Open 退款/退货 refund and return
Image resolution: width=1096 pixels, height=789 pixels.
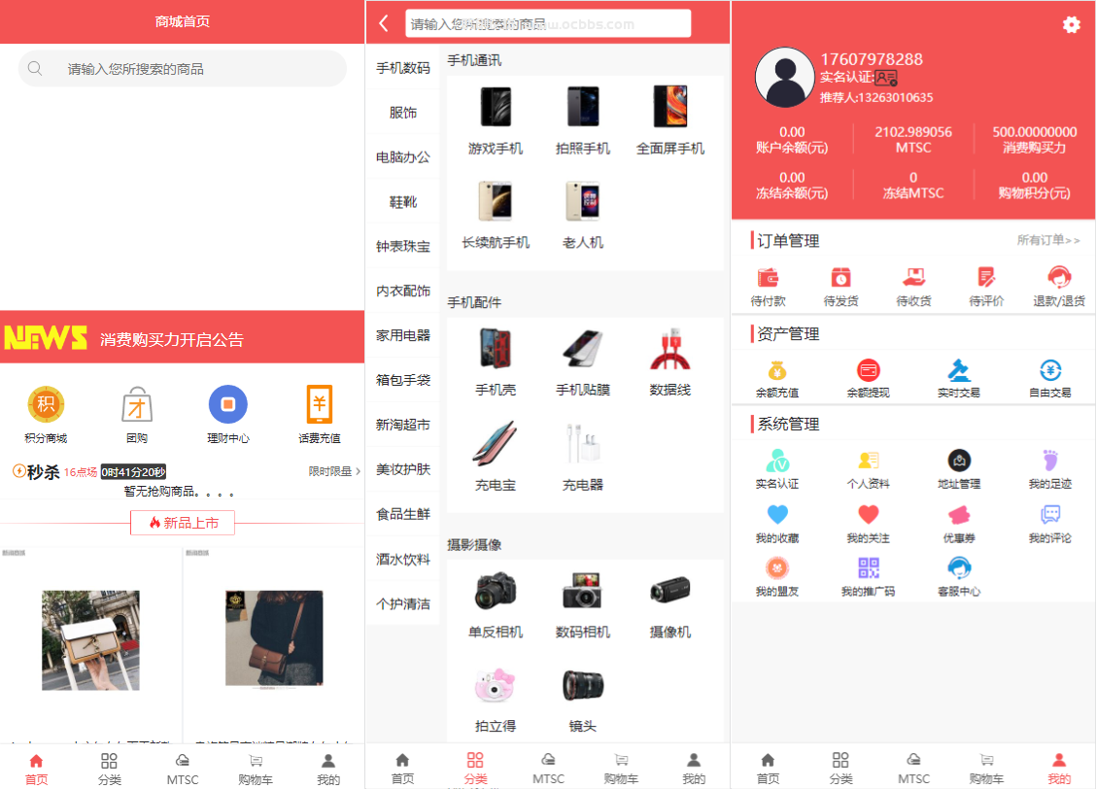pyautogui.click(x=1059, y=288)
